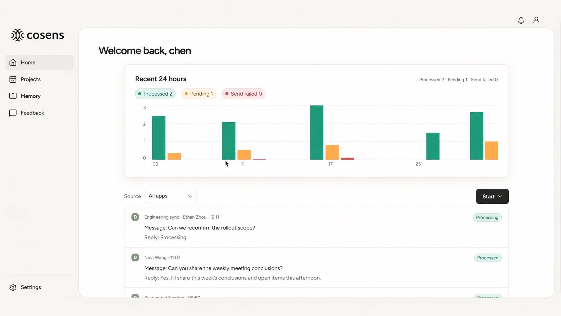Open the Feedback menu item

pos(39,113)
